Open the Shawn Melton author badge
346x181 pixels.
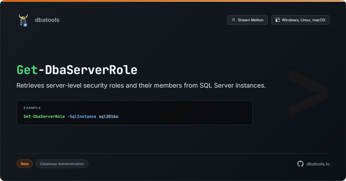coord(247,20)
